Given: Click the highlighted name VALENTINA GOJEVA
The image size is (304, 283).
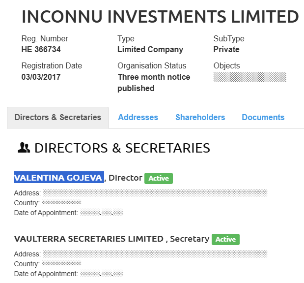Looking at the screenshot, I should coord(59,177).
